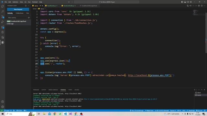Open the Explorer view in the activity bar
207x116 pixels.
pyautogui.click(x=3, y=6)
